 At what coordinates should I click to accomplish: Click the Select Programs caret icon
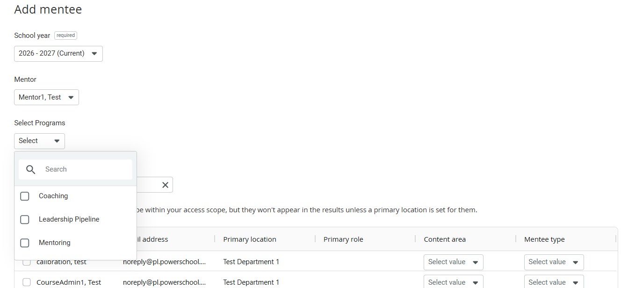[57, 141]
